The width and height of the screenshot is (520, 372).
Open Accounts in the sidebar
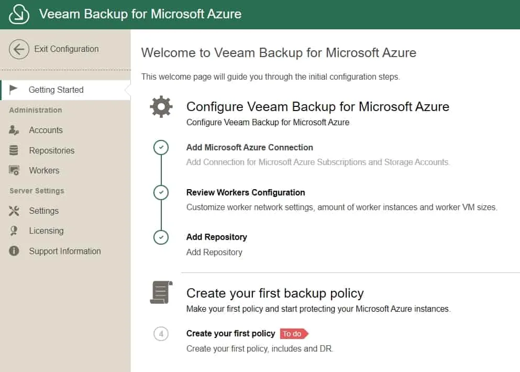(46, 130)
